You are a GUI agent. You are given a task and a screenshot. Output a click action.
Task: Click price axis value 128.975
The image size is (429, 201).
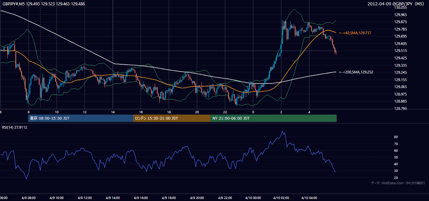[401, 94]
